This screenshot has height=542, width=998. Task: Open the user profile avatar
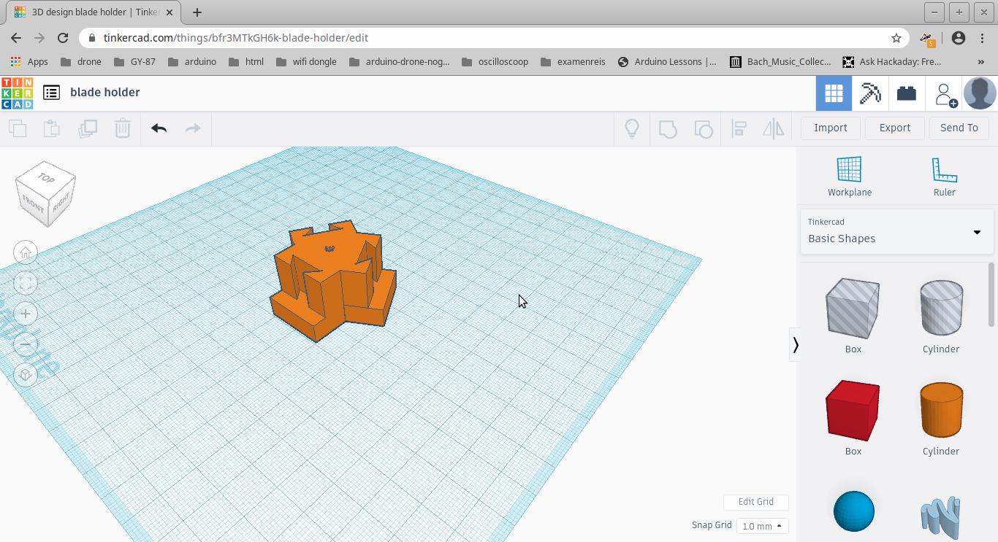pyautogui.click(x=980, y=93)
